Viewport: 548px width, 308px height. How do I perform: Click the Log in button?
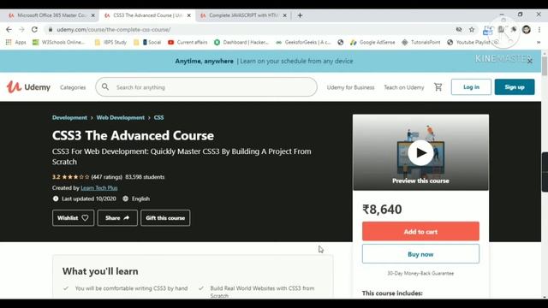[x=471, y=87]
